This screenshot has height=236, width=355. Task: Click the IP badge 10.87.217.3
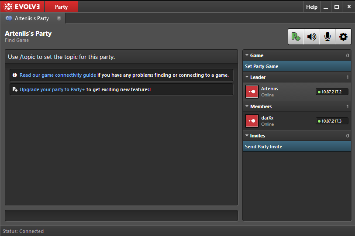332,121
